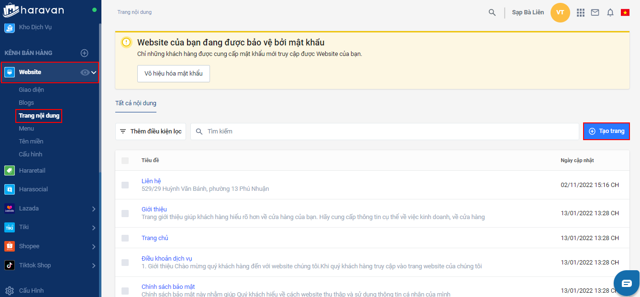Expand the Tiktok Shop submenu arrow

click(94, 265)
